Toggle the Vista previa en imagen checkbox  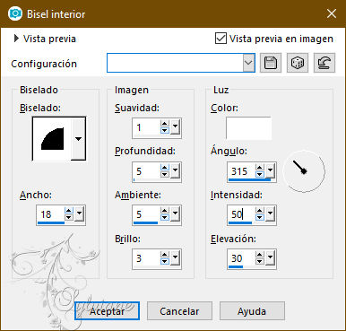(x=221, y=39)
